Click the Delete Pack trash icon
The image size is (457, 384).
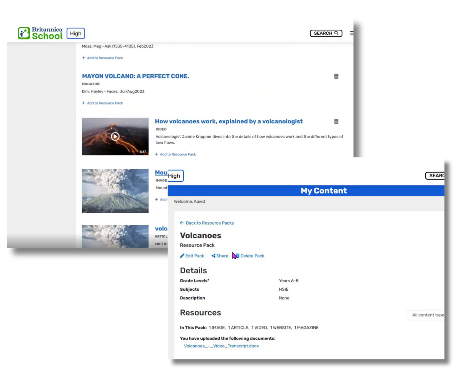[x=236, y=256]
